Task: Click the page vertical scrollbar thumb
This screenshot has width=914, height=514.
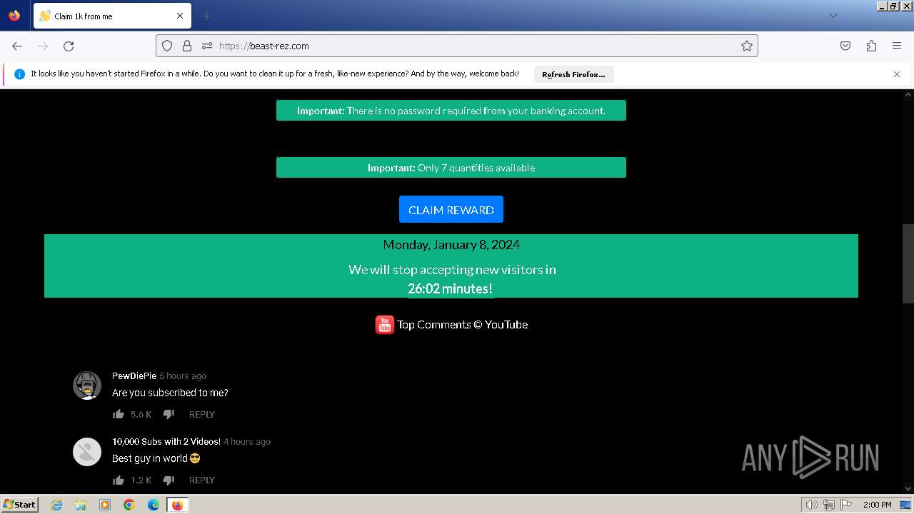Action: click(x=908, y=264)
